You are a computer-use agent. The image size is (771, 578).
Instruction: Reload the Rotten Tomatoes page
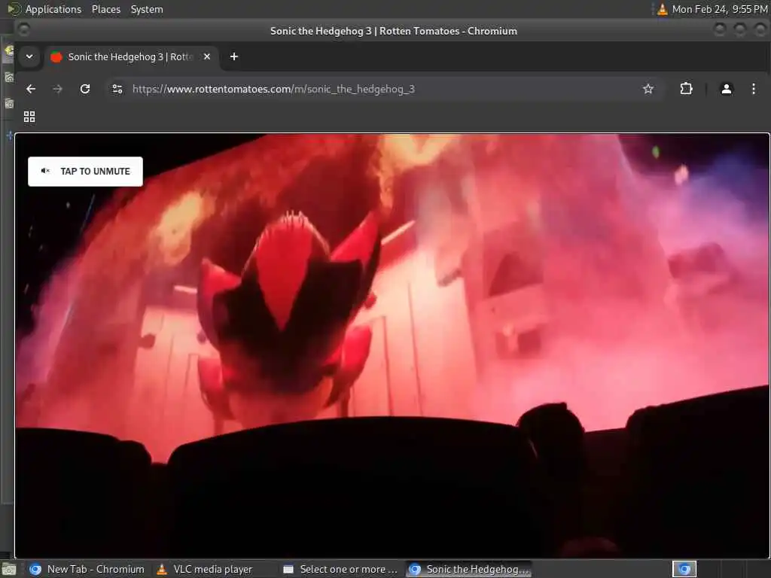pyautogui.click(x=85, y=89)
